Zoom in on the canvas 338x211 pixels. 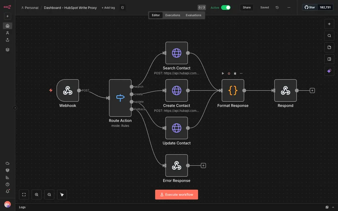click(x=37, y=195)
